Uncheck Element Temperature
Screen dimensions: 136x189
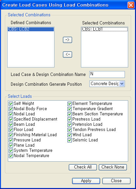(69, 104)
